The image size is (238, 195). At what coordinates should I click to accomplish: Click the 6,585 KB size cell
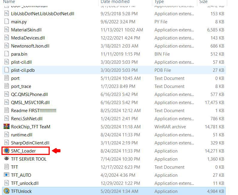tap(216, 30)
